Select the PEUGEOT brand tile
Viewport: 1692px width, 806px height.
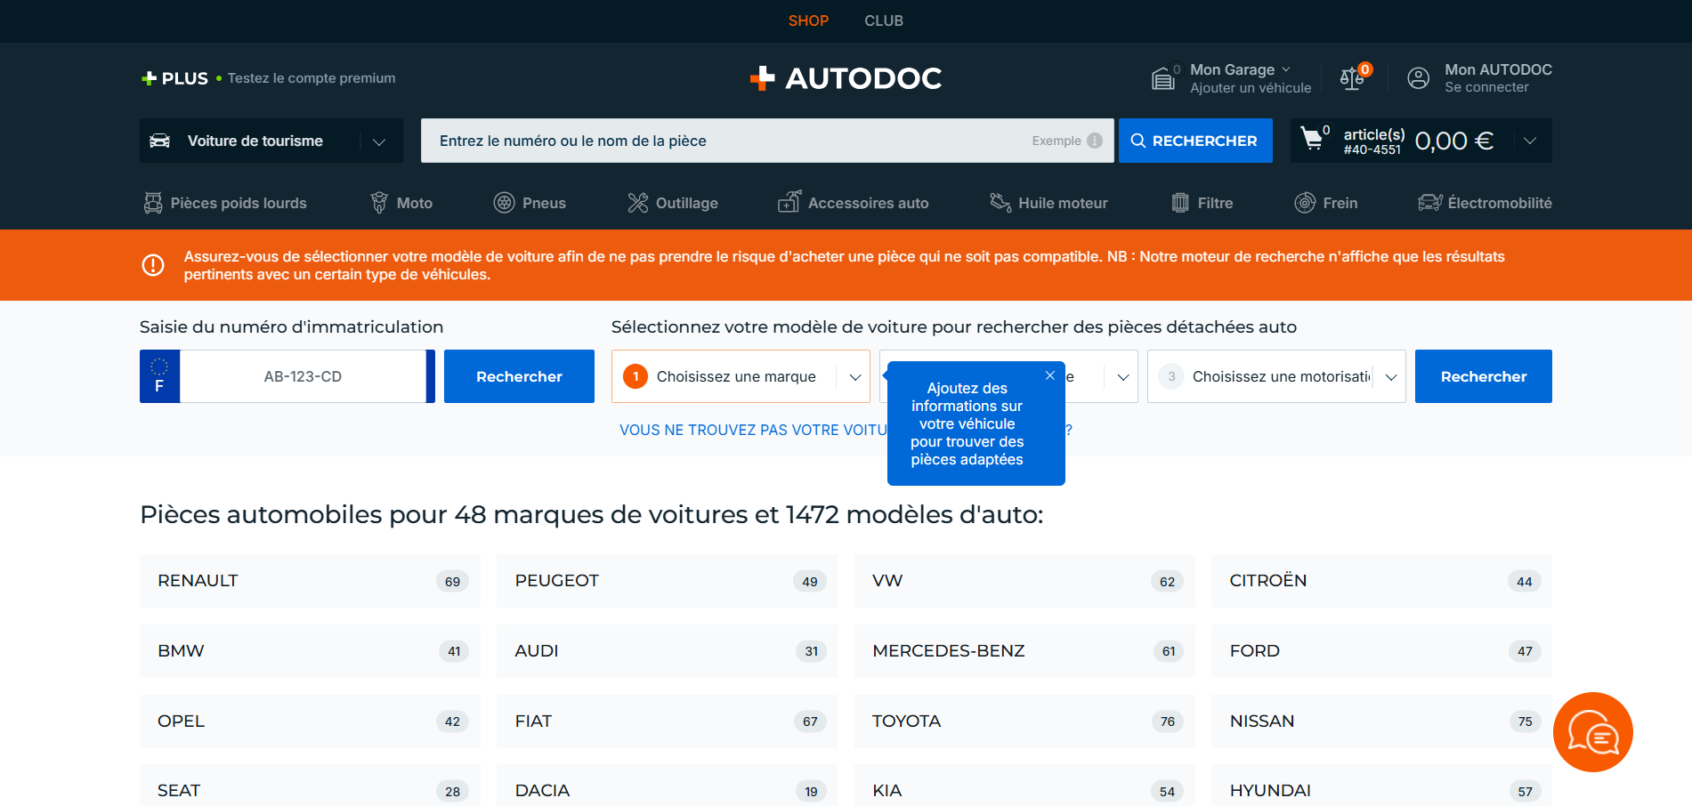click(x=667, y=581)
